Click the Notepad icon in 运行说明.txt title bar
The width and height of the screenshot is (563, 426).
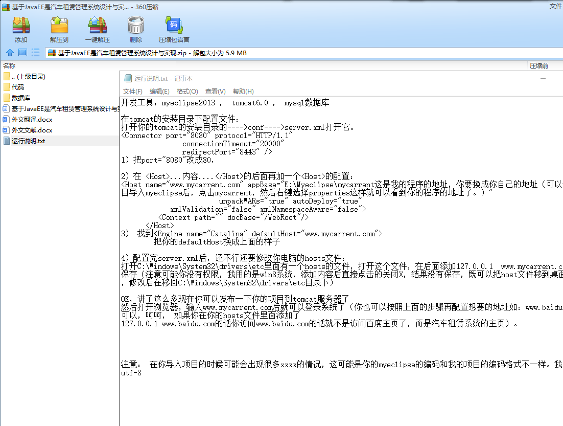click(x=128, y=78)
